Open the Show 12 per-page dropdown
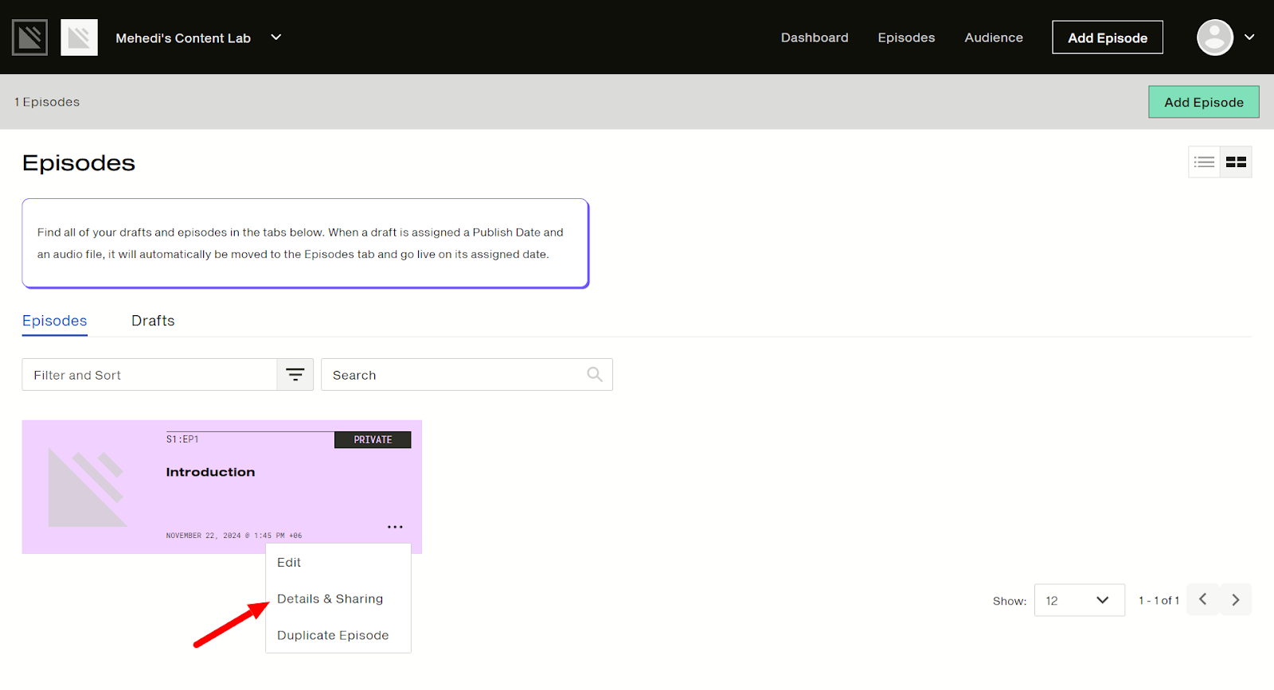Viewport: 1274px width, 690px height. pos(1080,600)
